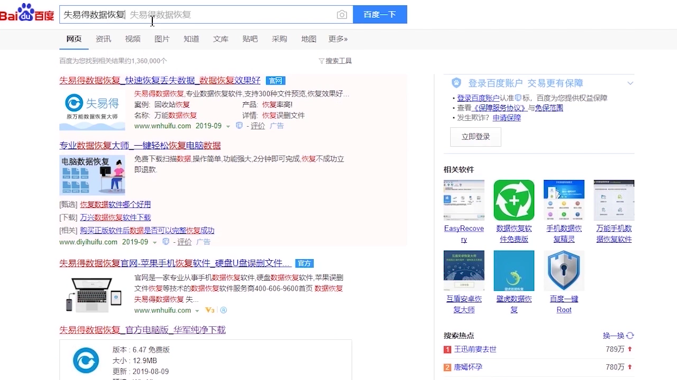677x380 pixels.
Task: Click the 官网 badge on first result
Action: (x=276, y=81)
